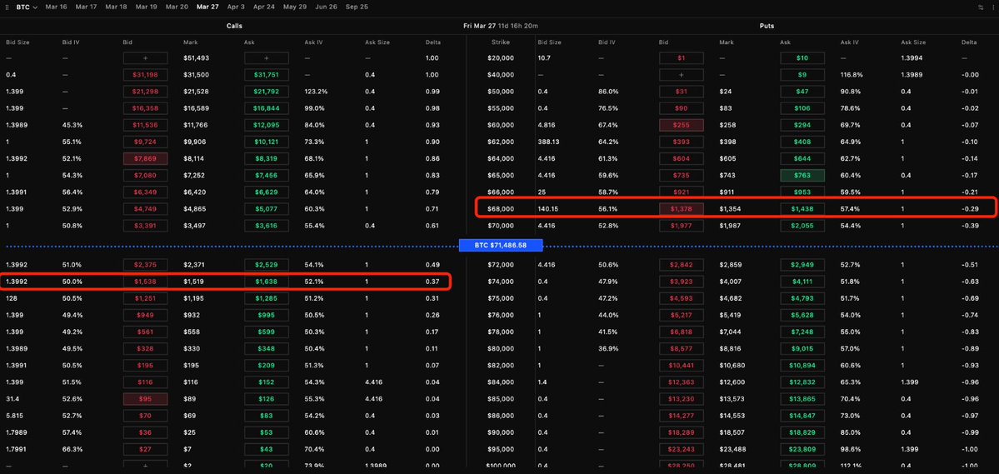999x474 pixels.
Task: Click the 123.2% call ask IV value
Action: tap(315, 91)
